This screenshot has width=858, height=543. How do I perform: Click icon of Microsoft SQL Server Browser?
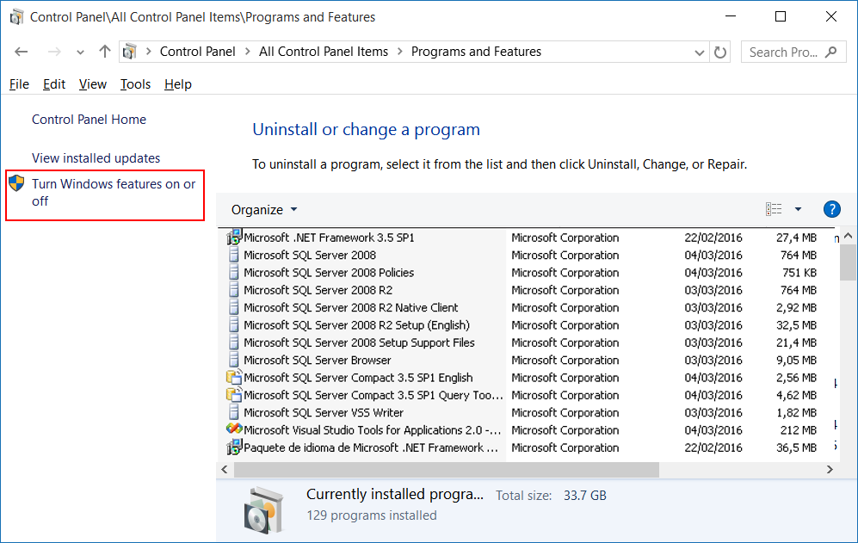click(234, 360)
